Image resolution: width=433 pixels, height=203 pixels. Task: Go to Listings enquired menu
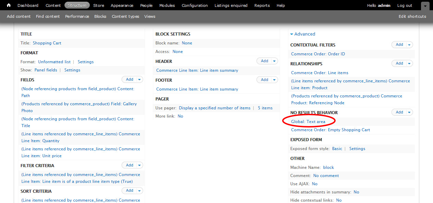pyautogui.click(x=231, y=5)
